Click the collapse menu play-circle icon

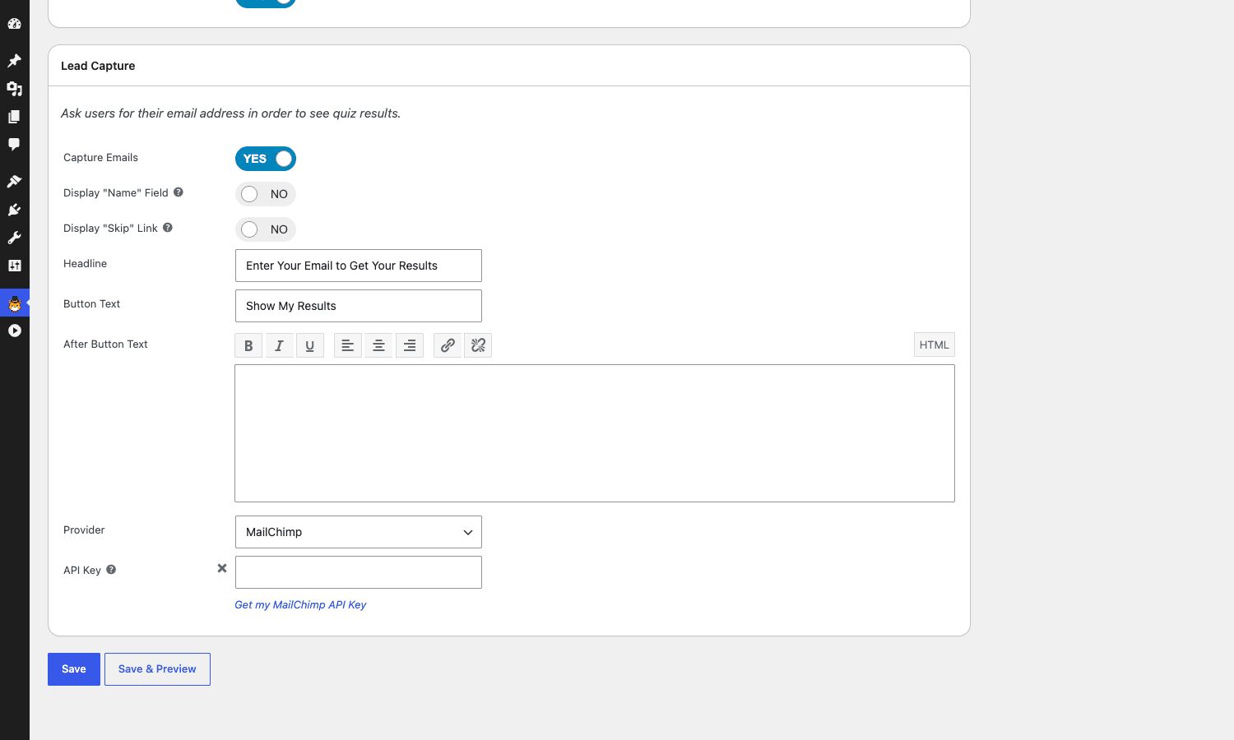click(x=14, y=331)
